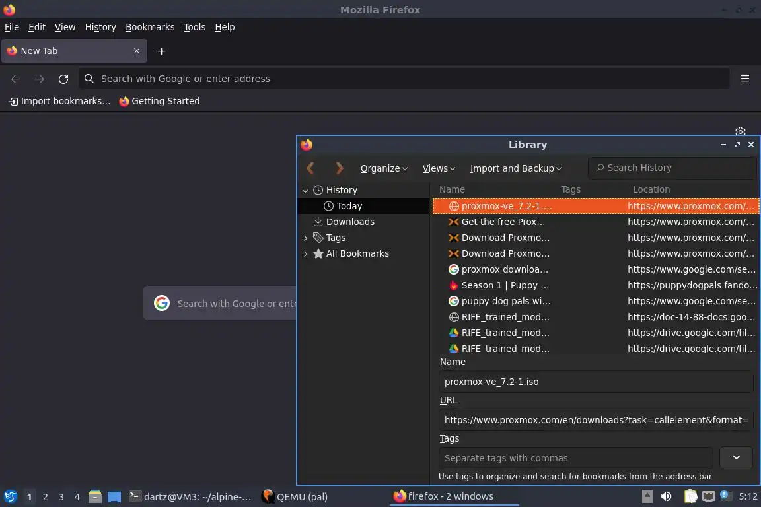Click the network tray icon
The height and width of the screenshot is (507, 761).
click(x=709, y=496)
